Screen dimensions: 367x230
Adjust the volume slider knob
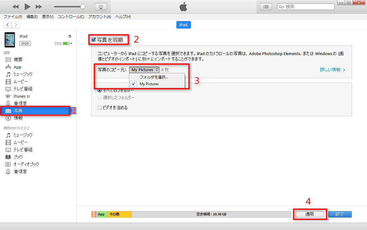[x=82, y=6]
